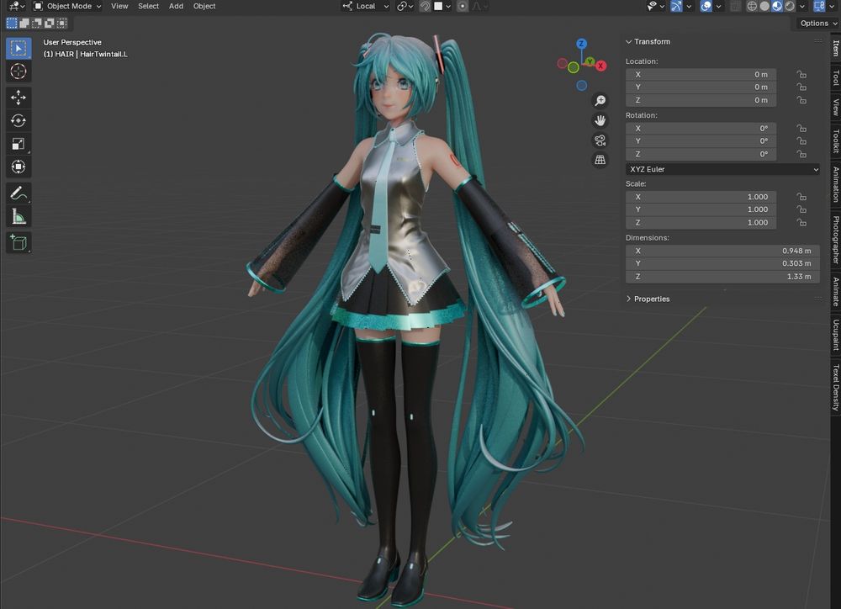Open the Add menu

tap(176, 7)
